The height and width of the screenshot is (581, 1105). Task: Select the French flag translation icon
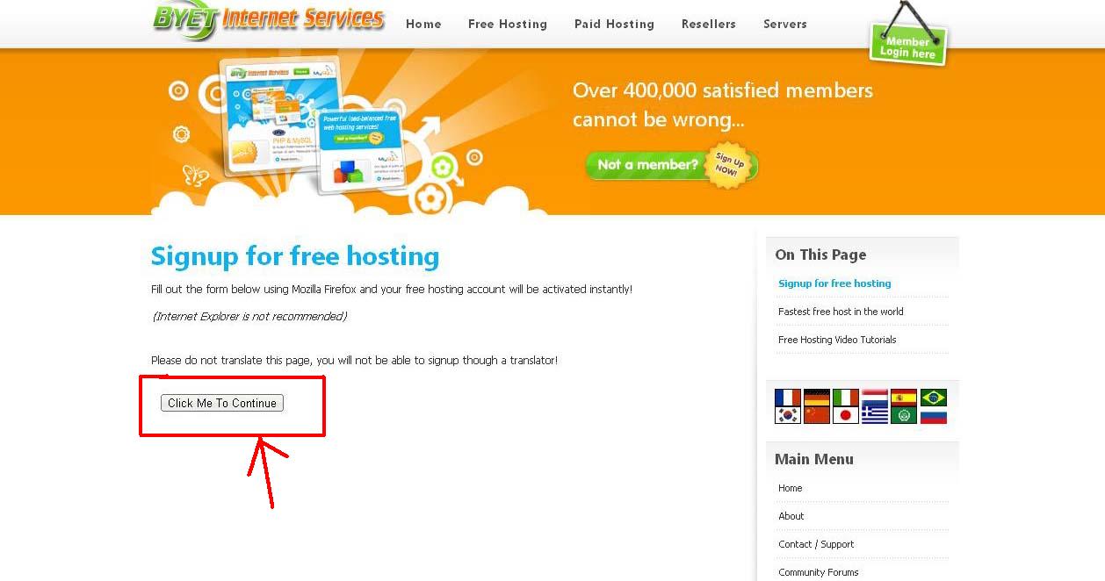pos(788,398)
